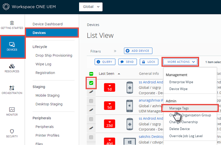Open the Orchestration workflow icon
The width and height of the screenshot is (221, 145).
coord(12,88)
